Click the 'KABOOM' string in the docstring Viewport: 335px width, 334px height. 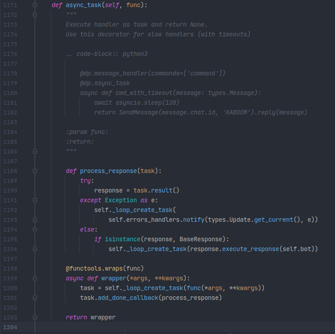236,112
